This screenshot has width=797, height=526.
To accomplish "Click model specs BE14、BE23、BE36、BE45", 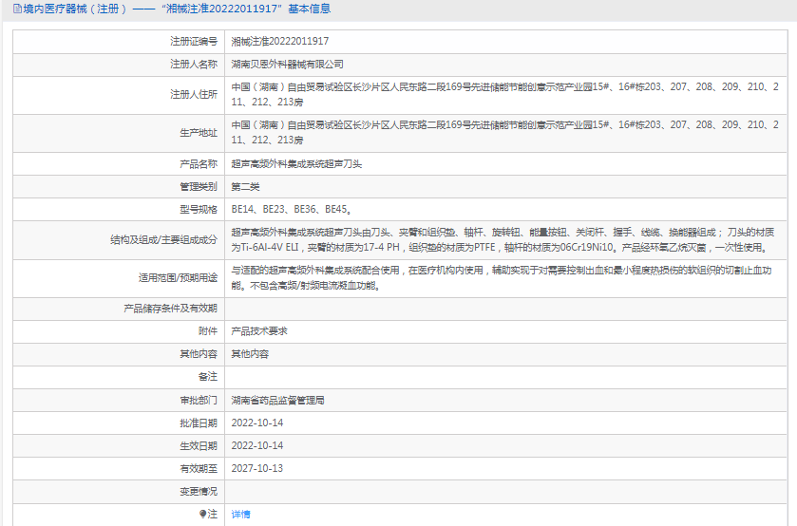I will tap(292, 210).
